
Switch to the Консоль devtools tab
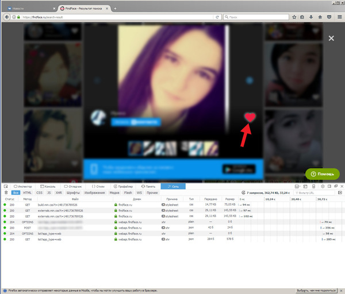48,187
